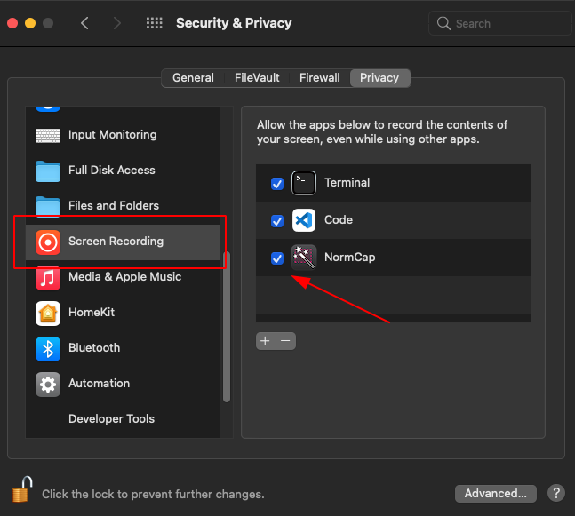The width and height of the screenshot is (575, 516).
Task: Click the HomeKit house icon
Action: pyautogui.click(x=48, y=313)
